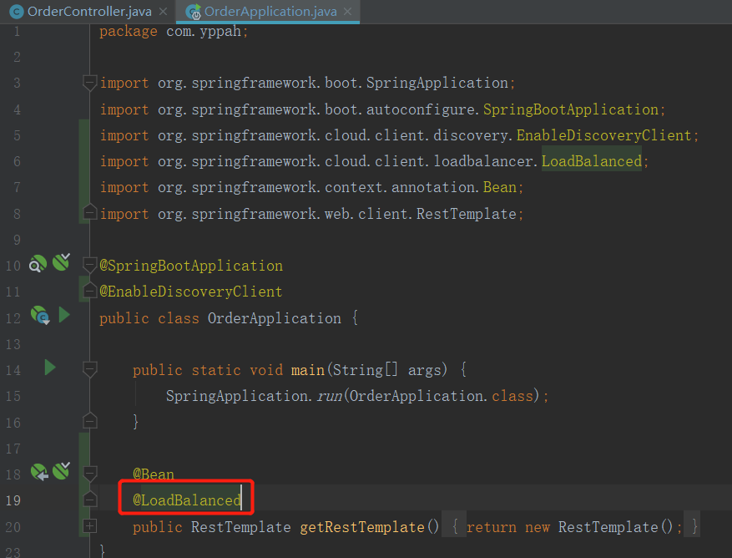Expand the folded getRestTemplate method at line 20
Screen dimensions: 732x558
point(89,526)
